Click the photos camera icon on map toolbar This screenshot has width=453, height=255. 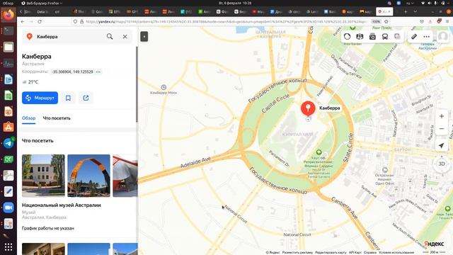[x=372, y=36]
